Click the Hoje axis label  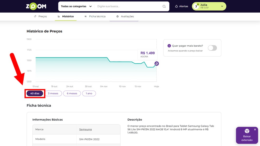click(156, 86)
